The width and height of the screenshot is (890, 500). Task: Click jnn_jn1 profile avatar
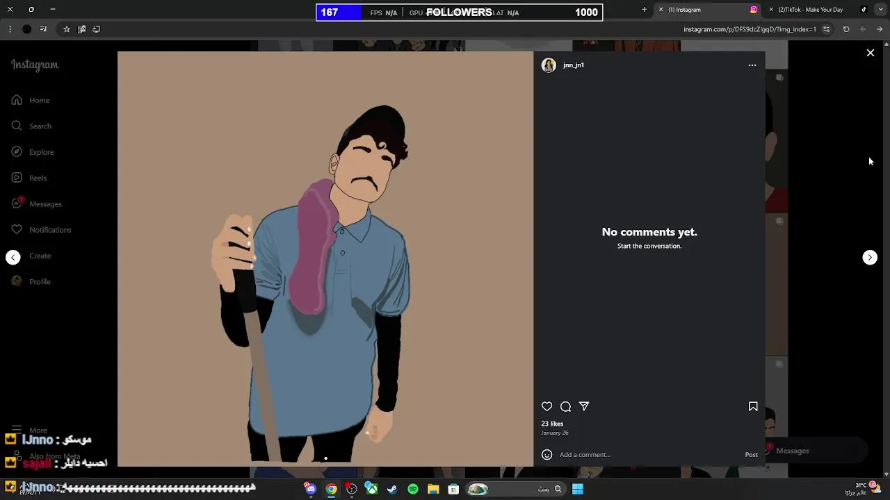pyautogui.click(x=549, y=65)
